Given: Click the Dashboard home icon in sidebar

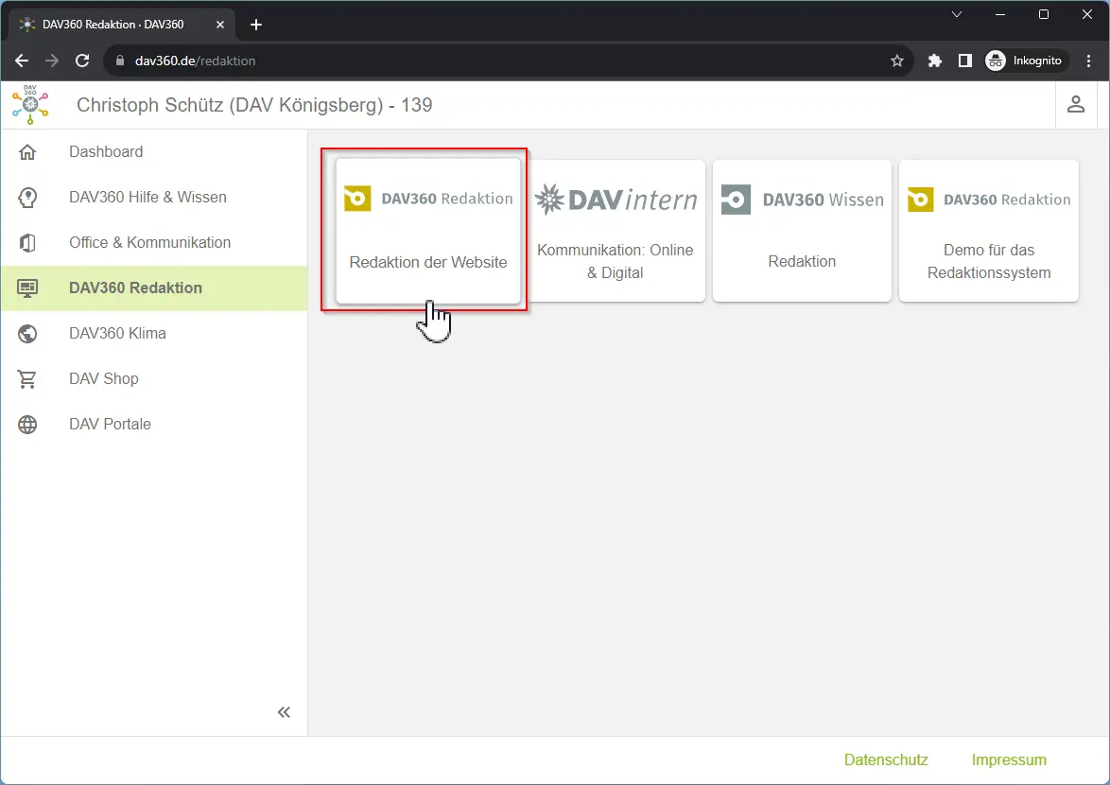Looking at the screenshot, I should (x=27, y=152).
